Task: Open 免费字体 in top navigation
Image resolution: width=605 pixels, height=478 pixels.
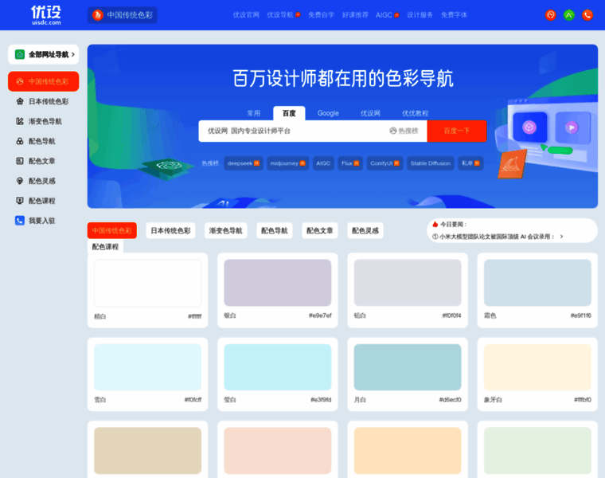Action: (x=454, y=15)
